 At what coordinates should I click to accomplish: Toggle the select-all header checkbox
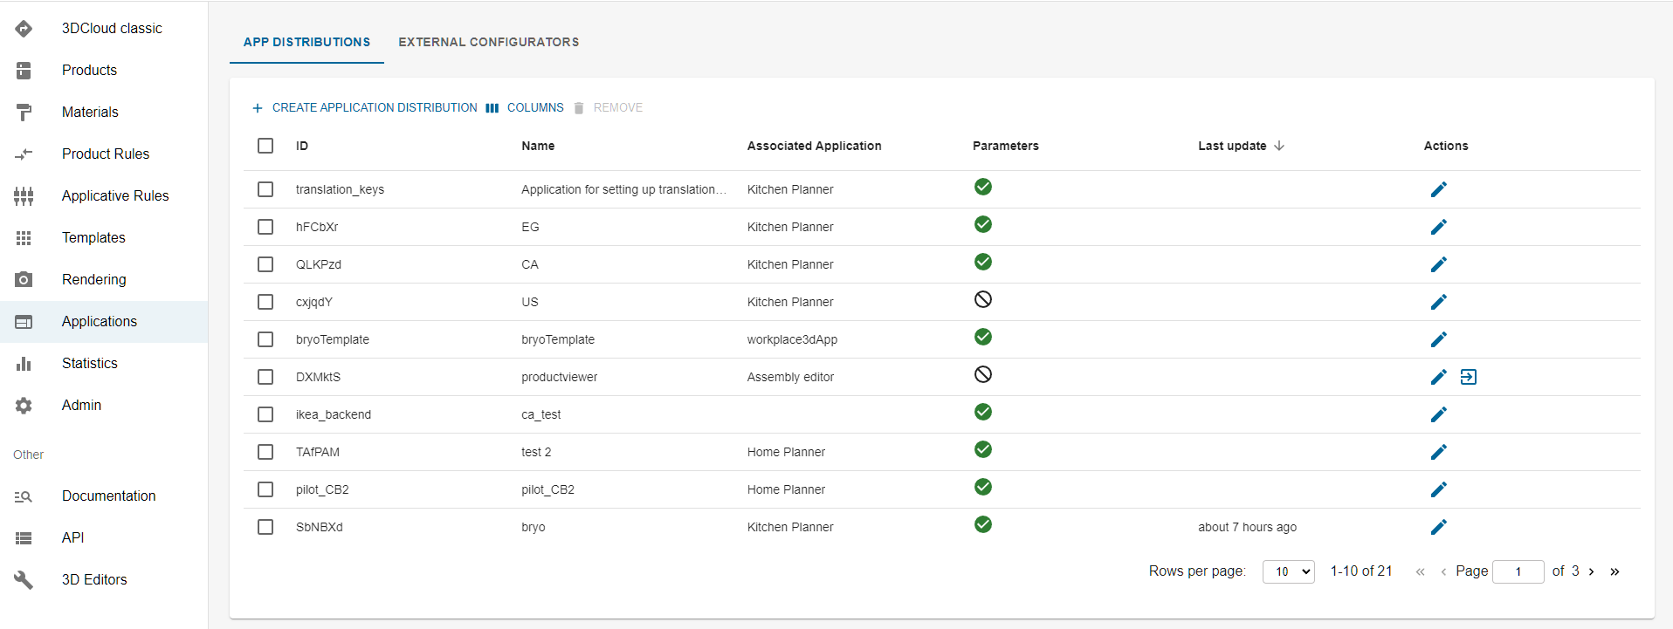click(x=265, y=146)
